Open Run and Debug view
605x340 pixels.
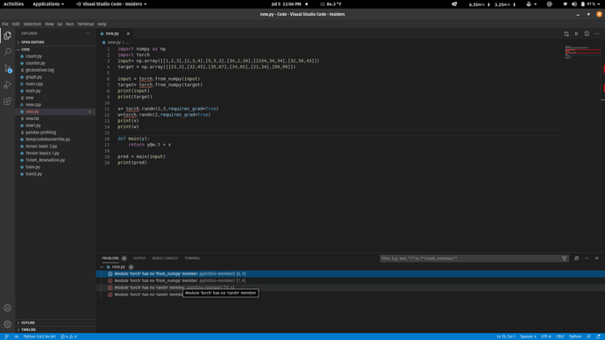tap(7, 85)
